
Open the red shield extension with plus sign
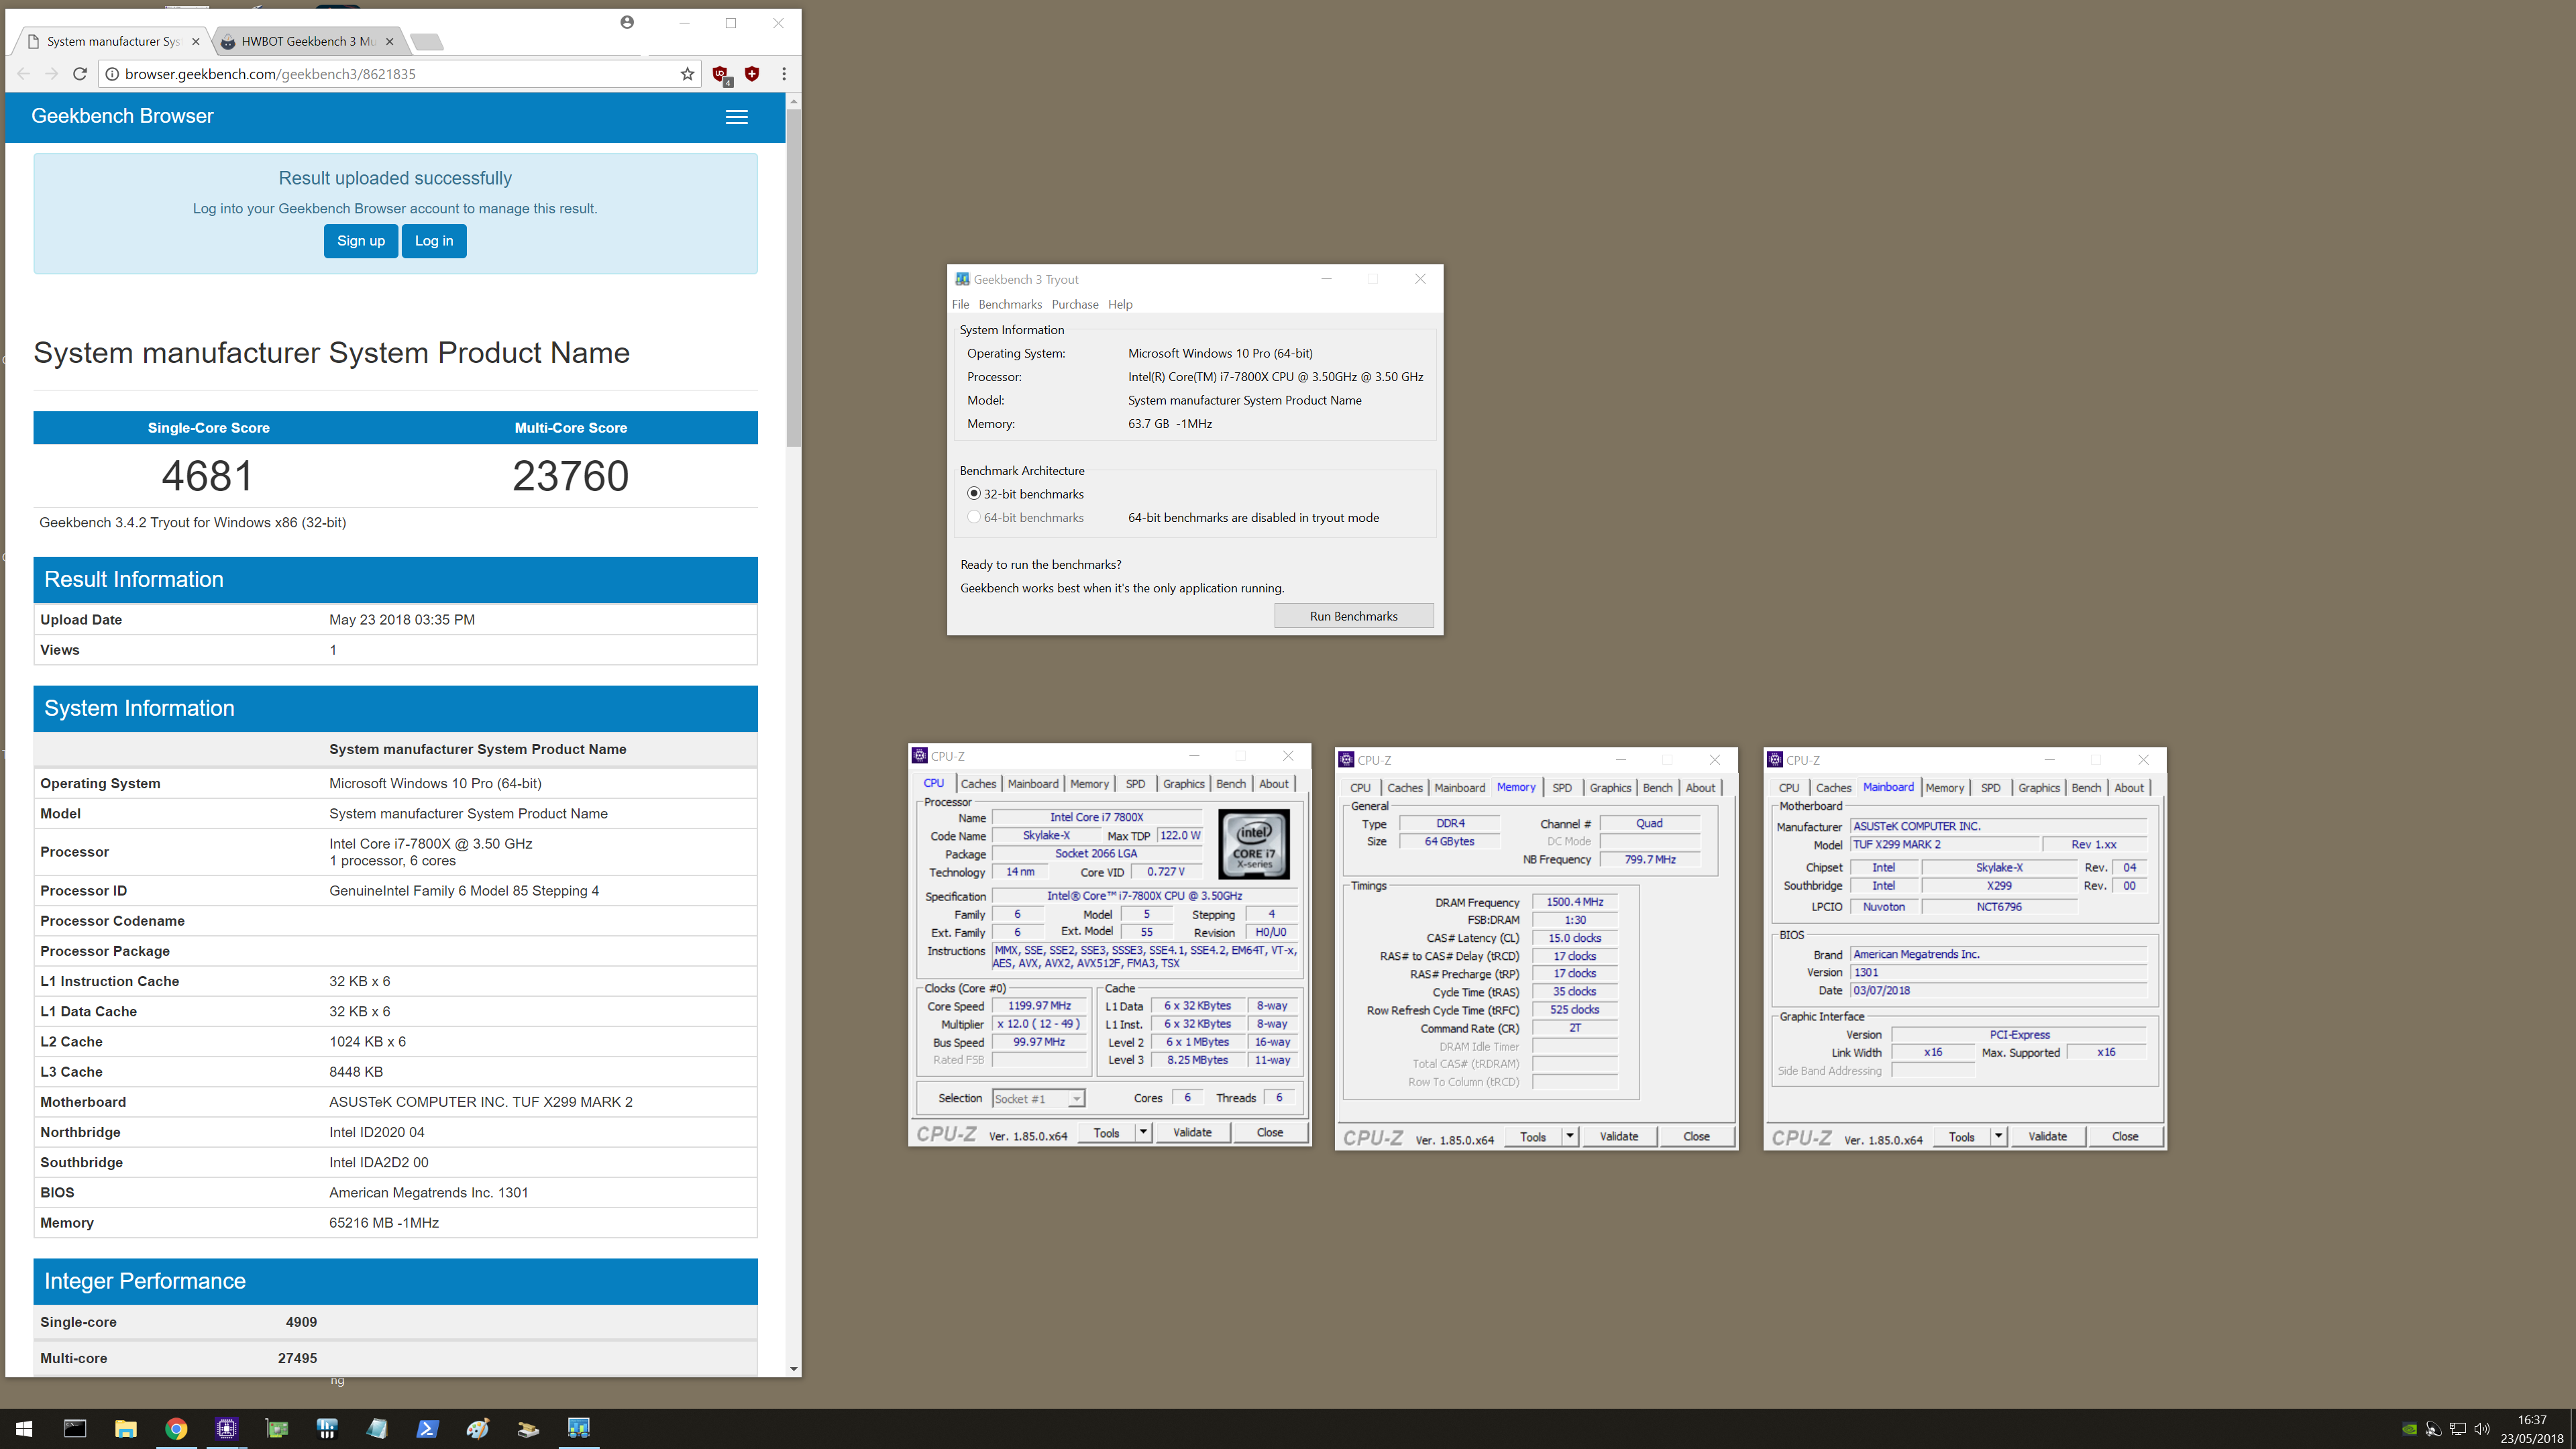752,74
